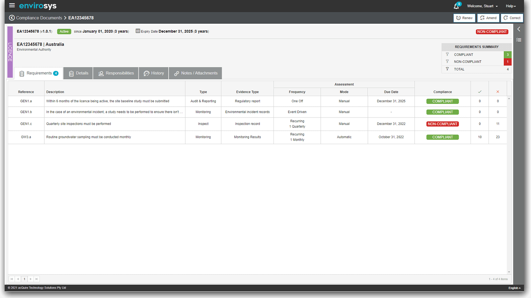Go to the last page of results
The width and height of the screenshot is (531, 298).
[37, 279]
